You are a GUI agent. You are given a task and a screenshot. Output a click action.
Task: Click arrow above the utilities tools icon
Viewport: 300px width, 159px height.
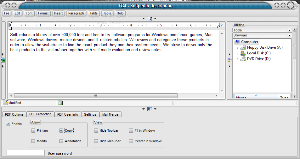point(229,55)
